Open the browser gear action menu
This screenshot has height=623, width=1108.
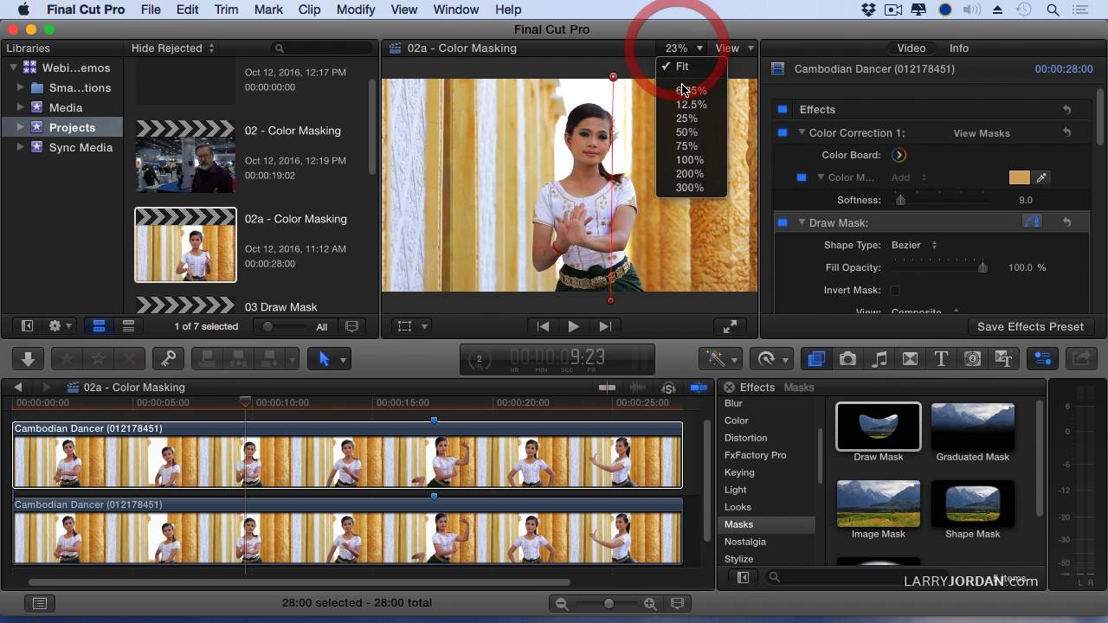tap(60, 326)
